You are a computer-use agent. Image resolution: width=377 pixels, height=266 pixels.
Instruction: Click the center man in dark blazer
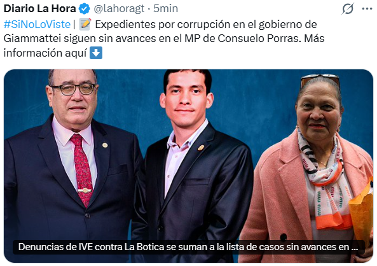tap(190, 169)
